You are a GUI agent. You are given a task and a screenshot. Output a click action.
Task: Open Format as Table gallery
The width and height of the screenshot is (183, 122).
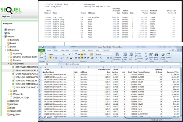[125, 56]
